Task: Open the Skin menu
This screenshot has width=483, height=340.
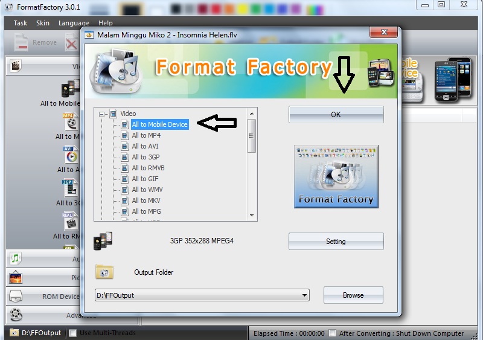Action: pyautogui.click(x=42, y=23)
